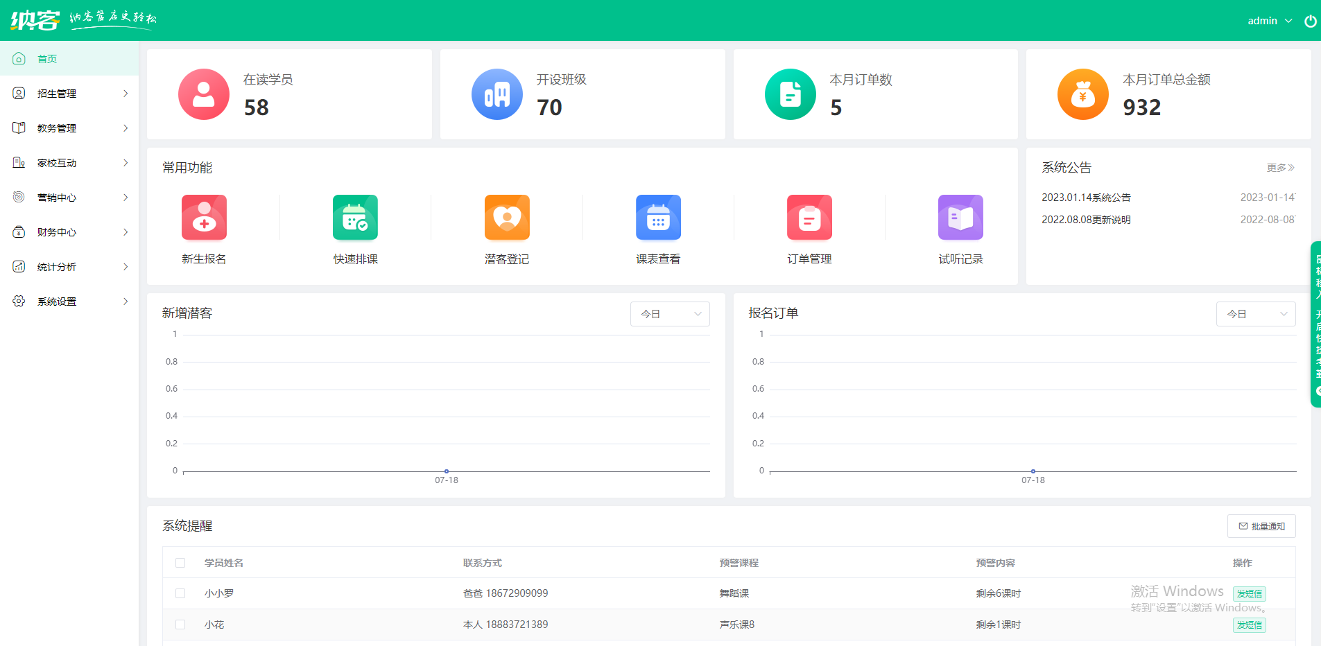The width and height of the screenshot is (1321, 646).
Task: Tick the checkbox next to 小小罗
Action: (x=180, y=593)
